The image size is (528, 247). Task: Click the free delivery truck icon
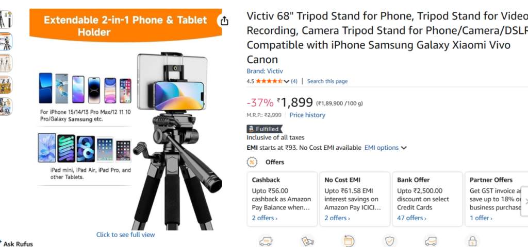[266, 241]
